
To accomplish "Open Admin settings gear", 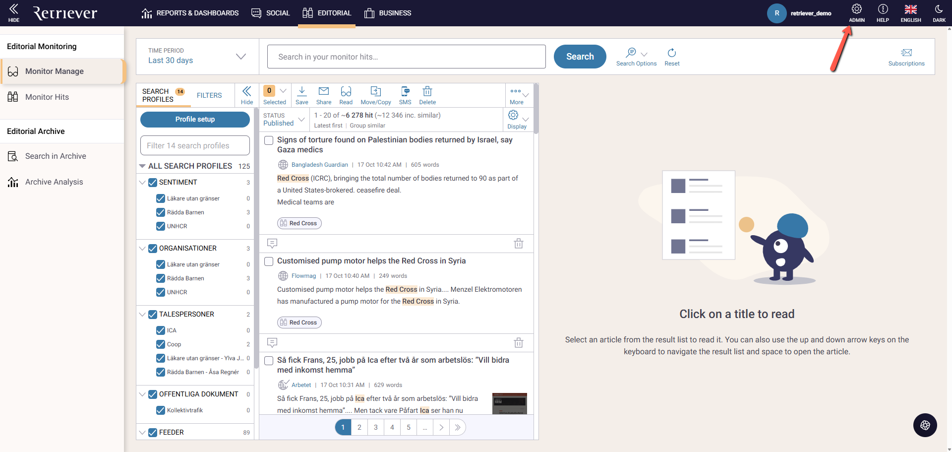I will click(x=856, y=13).
